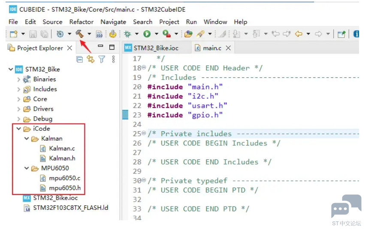Click the blue Information Center icon
This screenshot has width=365, height=230.
pos(356,34)
